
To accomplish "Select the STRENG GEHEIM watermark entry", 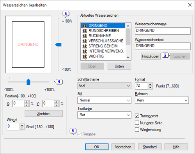I will pos(103,46).
